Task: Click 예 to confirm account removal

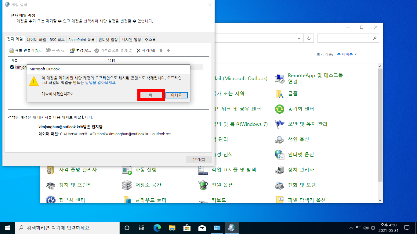Action: (x=151, y=95)
